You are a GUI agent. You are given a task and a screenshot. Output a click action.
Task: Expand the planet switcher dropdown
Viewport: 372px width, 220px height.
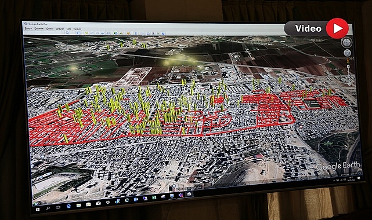[128, 33]
